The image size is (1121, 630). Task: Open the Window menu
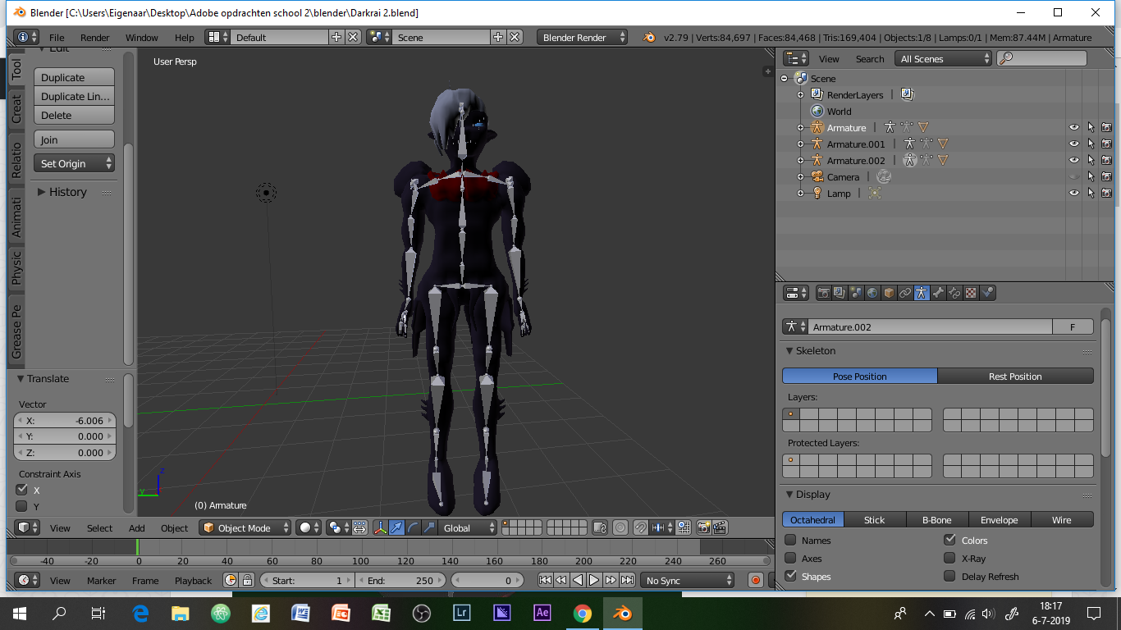pyautogui.click(x=142, y=37)
